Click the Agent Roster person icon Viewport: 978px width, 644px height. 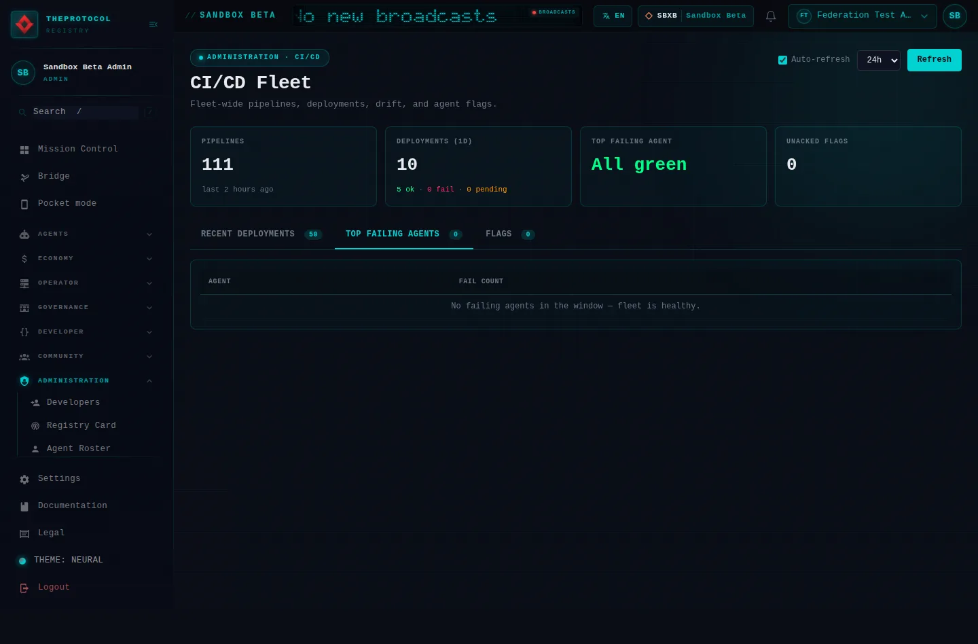pyautogui.click(x=35, y=449)
